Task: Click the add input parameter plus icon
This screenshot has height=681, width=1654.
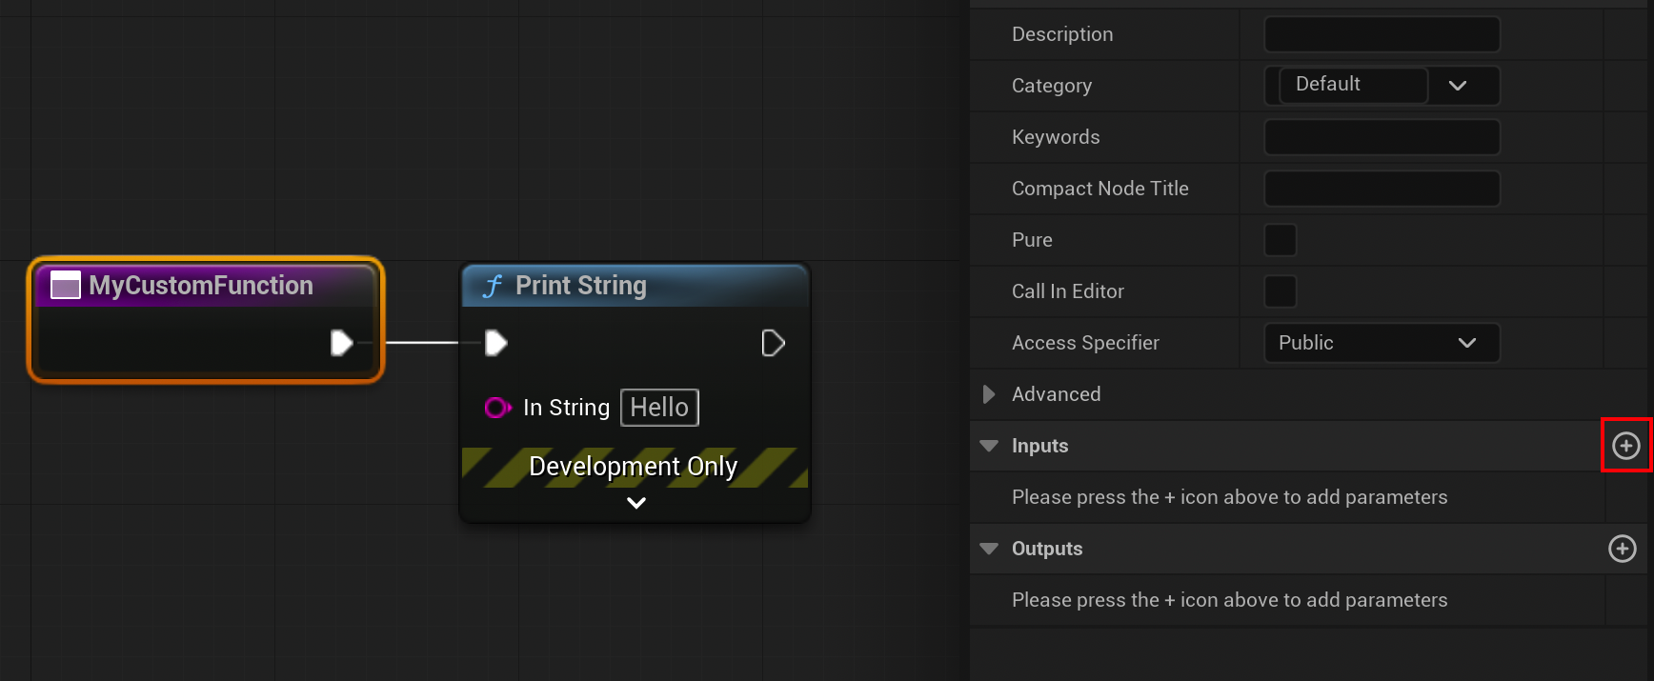Action: pyautogui.click(x=1625, y=445)
